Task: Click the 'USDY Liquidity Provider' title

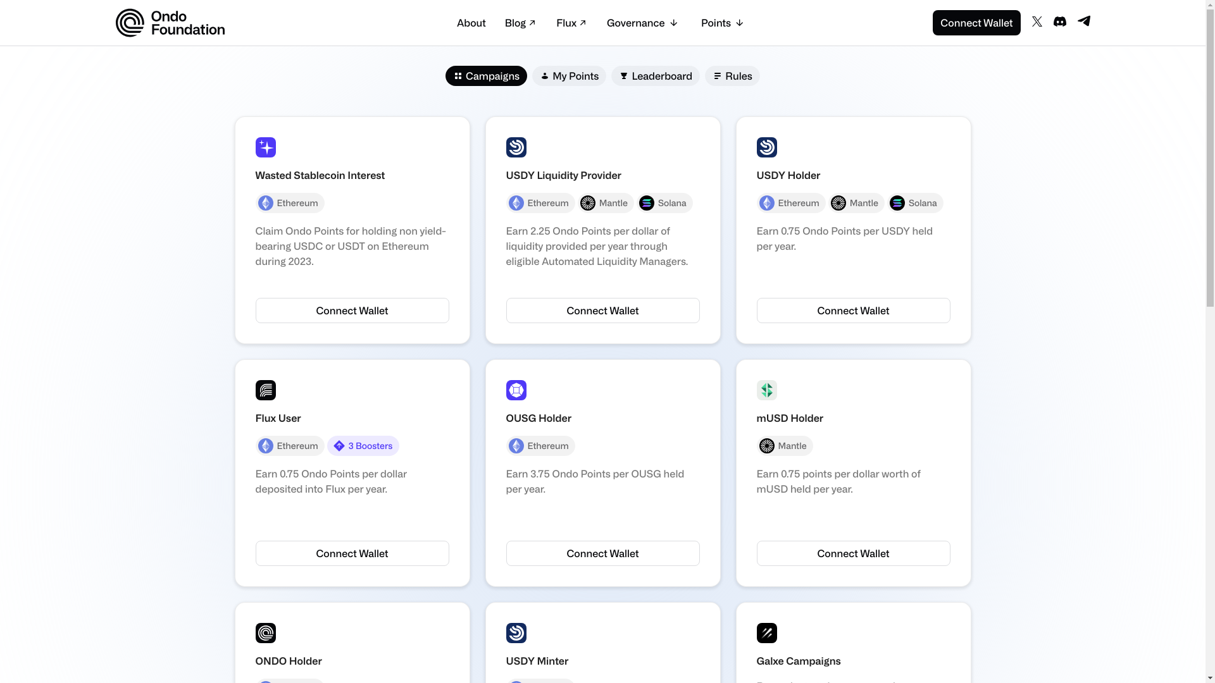Action: [x=564, y=175]
